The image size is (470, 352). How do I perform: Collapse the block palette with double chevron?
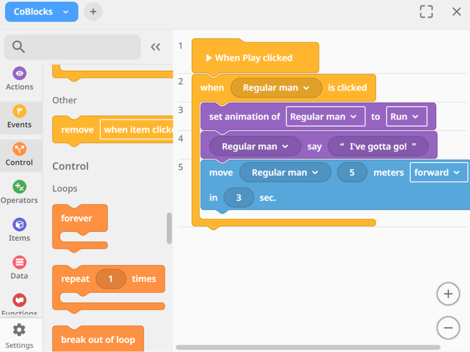(x=156, y=47)
